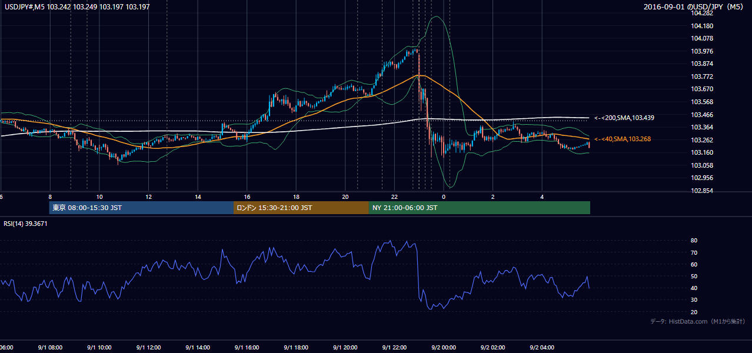Click price axis value 103.874
This screenshot has width=752, height=353.
coord(703,64)
